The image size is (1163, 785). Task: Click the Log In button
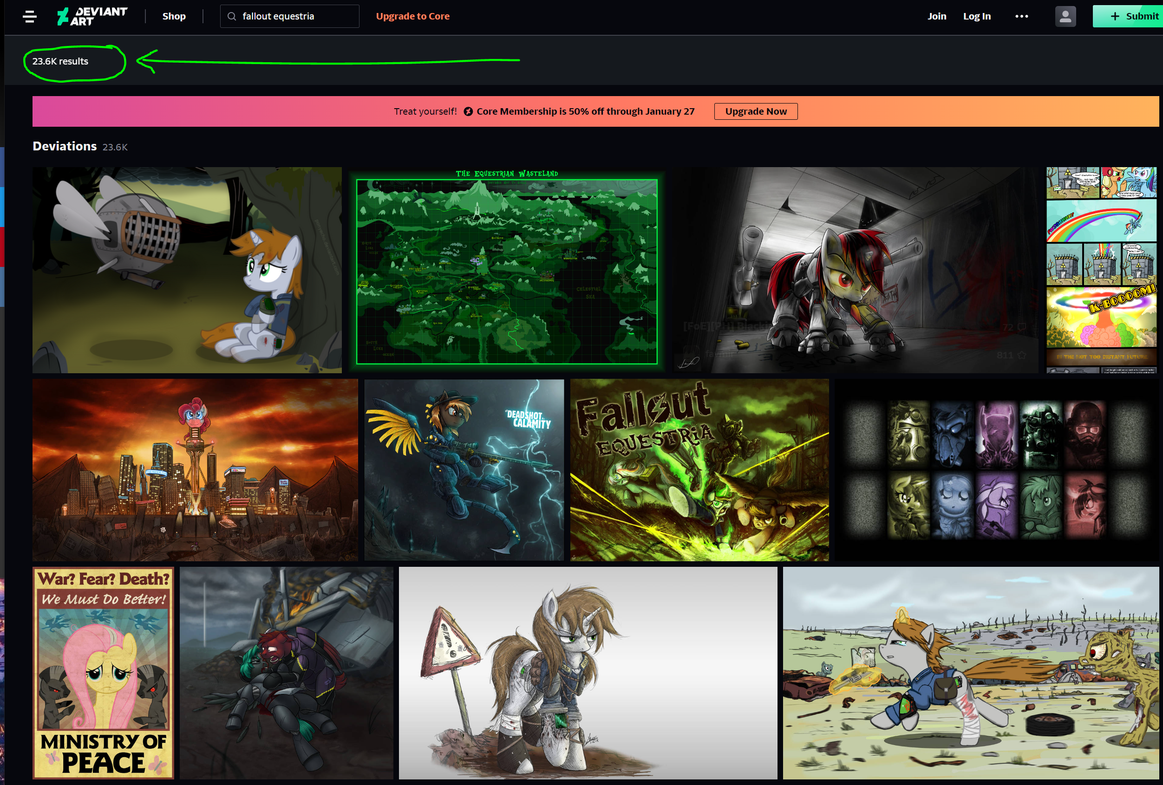click(977, 17)
